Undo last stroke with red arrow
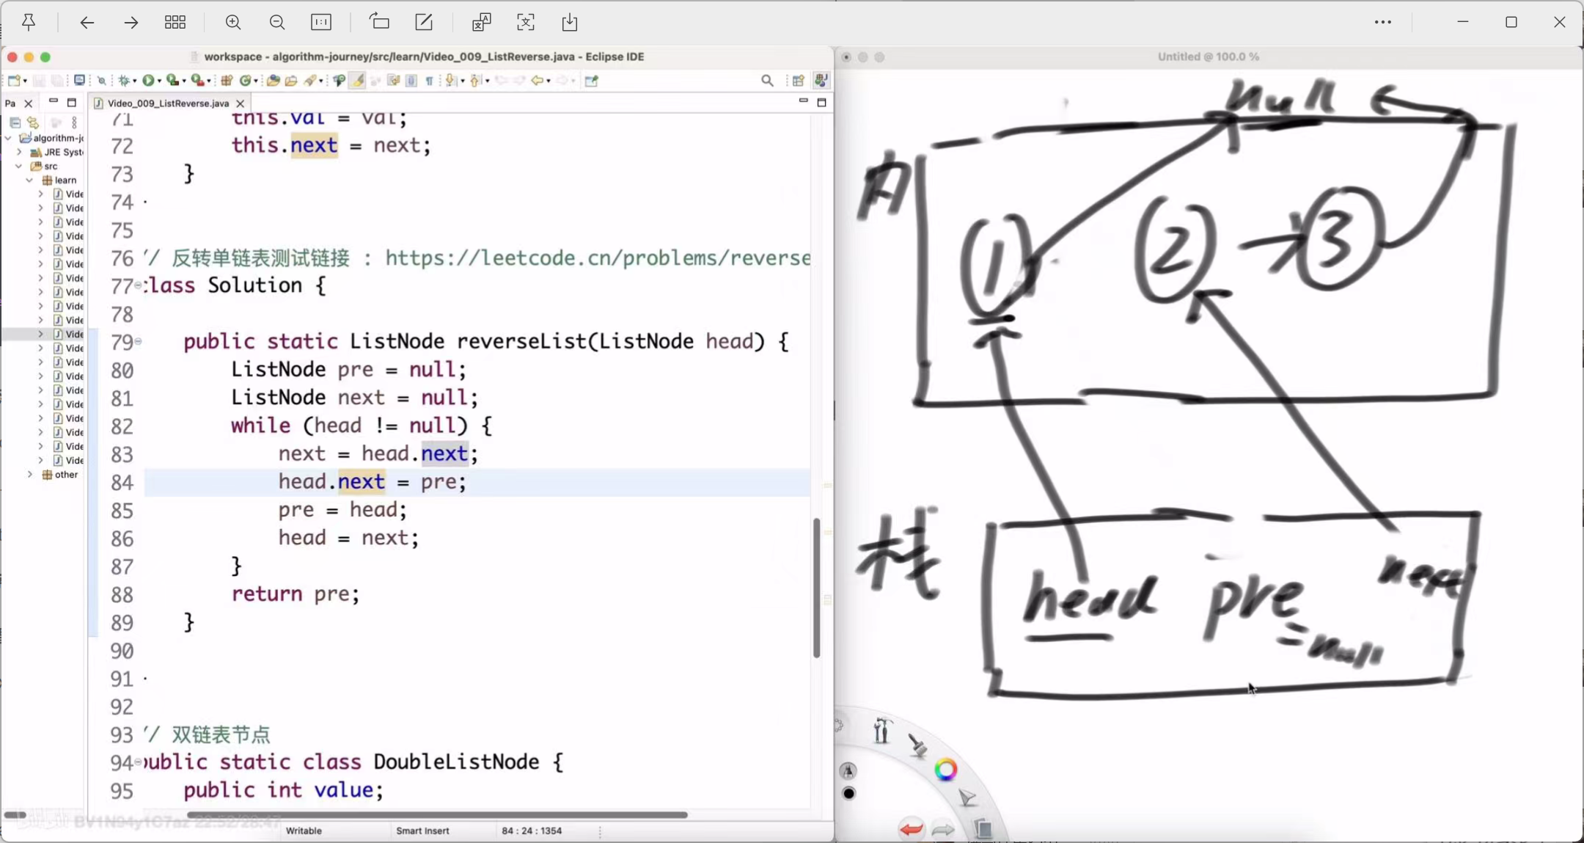This screenshot has width=1584, height=843. pos(911,830)
